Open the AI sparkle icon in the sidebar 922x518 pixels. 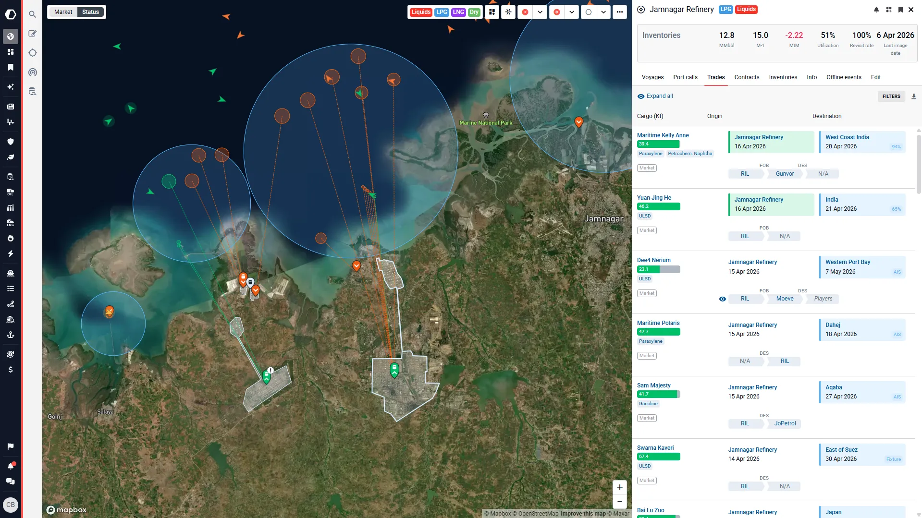[x=11, y=87]
